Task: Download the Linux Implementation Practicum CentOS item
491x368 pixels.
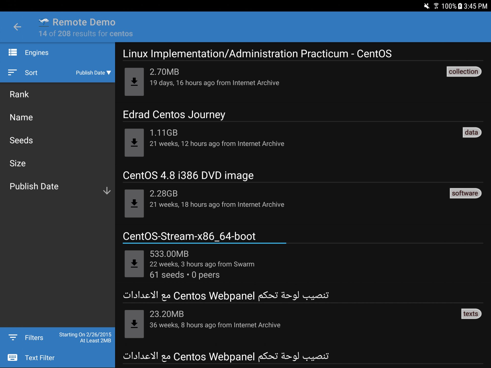Action: coord(134,82)
